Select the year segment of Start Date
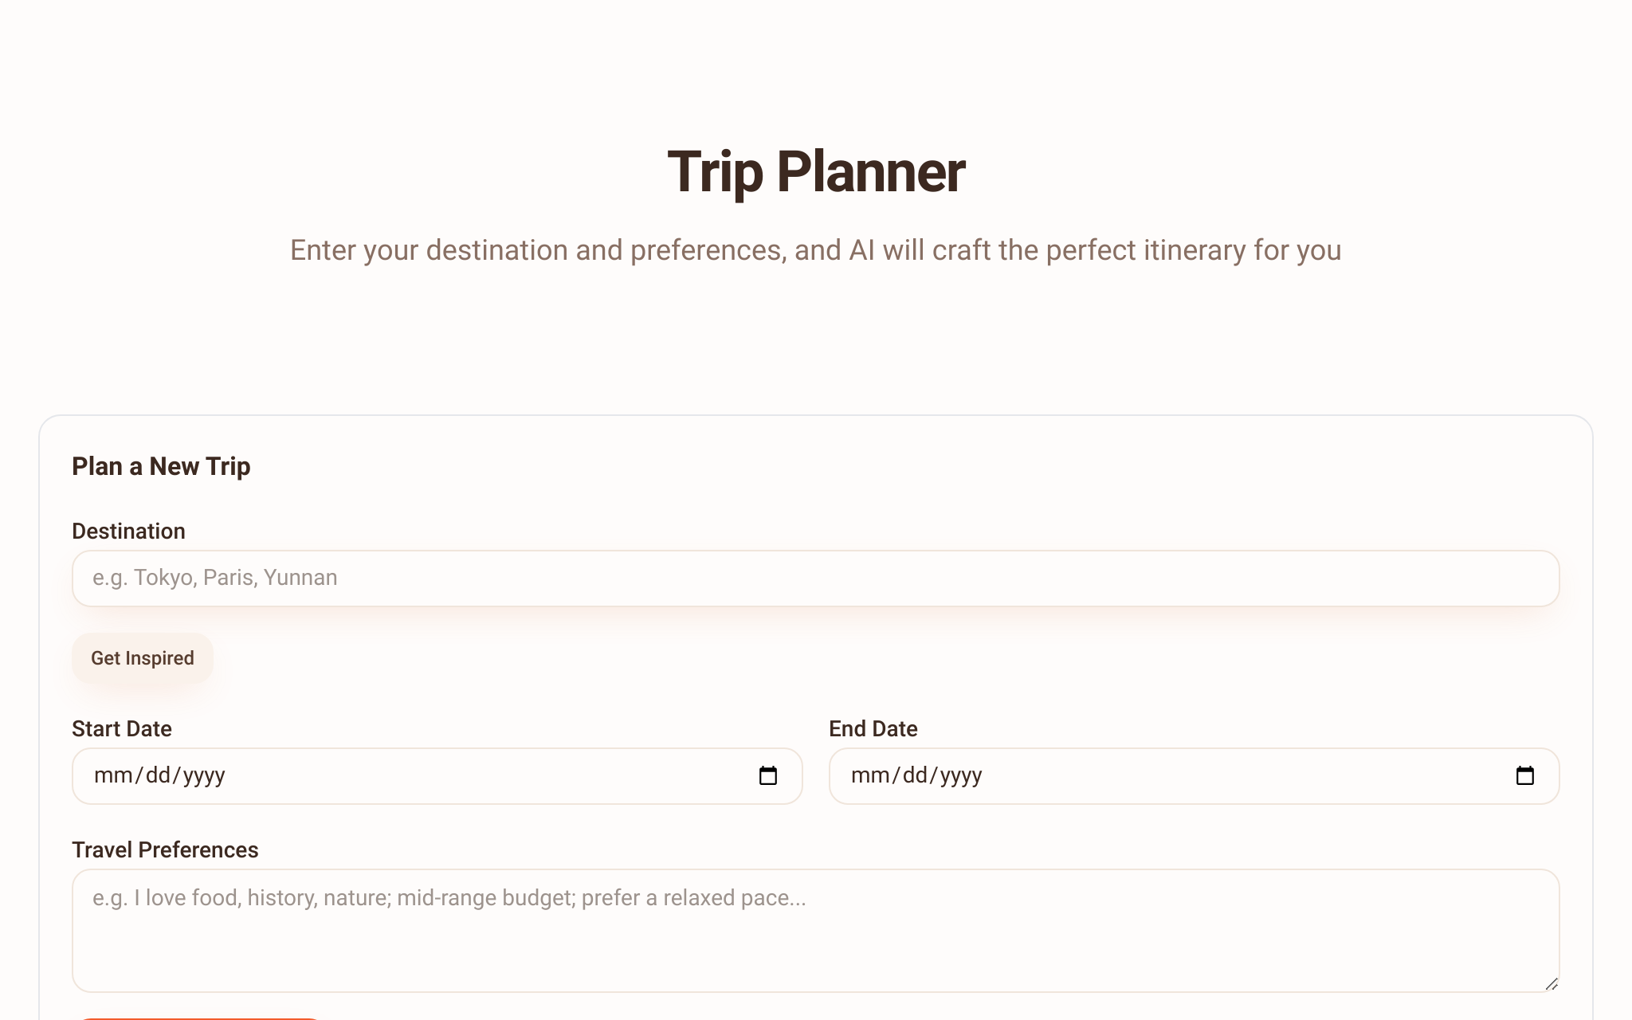This screenshot has width=1632, height=1020. point(204,775)
